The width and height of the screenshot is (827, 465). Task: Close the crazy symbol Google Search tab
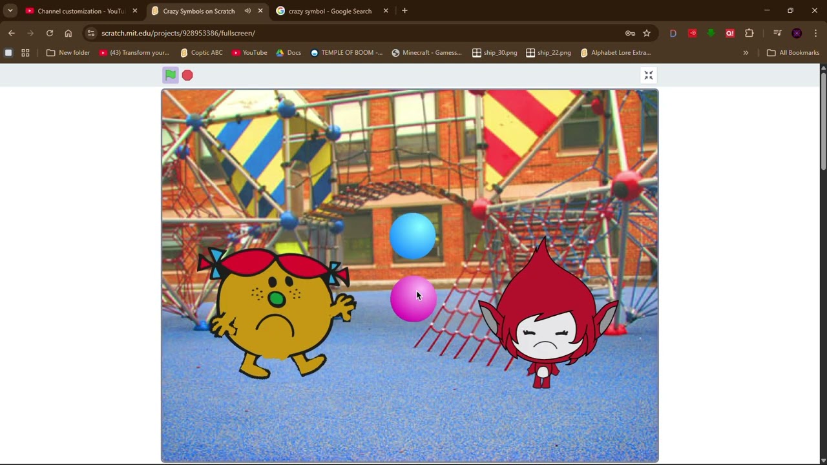[386, 11]
